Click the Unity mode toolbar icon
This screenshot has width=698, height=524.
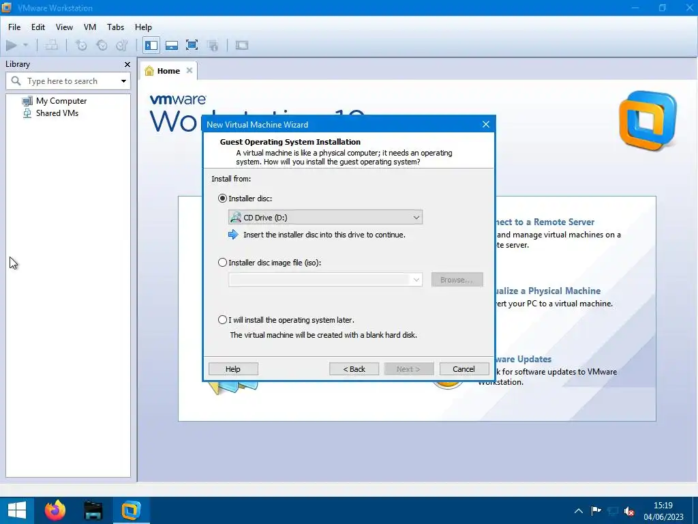click(213, 45)
